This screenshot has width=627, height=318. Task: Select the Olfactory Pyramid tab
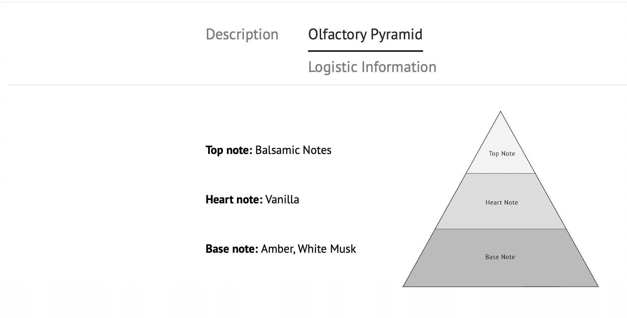365,34
